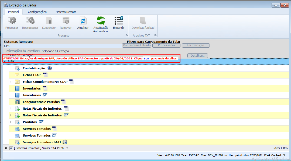Click the Produtos row database icon
291x161 pixels.
click(x=17, y=122)
